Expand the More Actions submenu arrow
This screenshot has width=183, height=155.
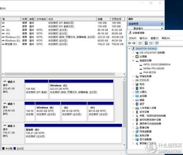[x=162, y=29]
